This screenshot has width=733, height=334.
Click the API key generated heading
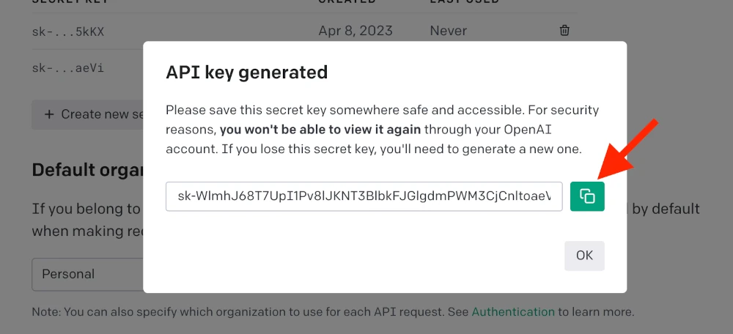click(x=246, y=73)
